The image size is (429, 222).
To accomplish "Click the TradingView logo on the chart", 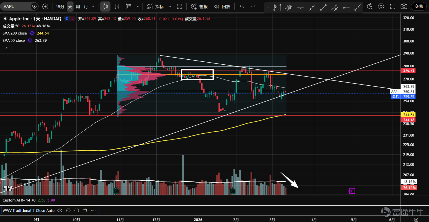I will click(8, 188).
